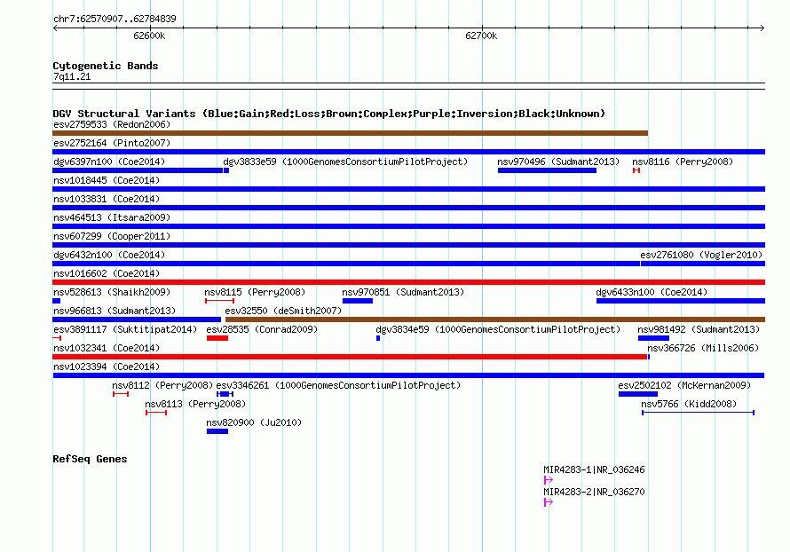Click the dgv6432n100 (Coe2014) label
Screen dimensions: 790x552
[x=109, y=255]
